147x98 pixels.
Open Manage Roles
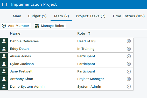[50, 26]
